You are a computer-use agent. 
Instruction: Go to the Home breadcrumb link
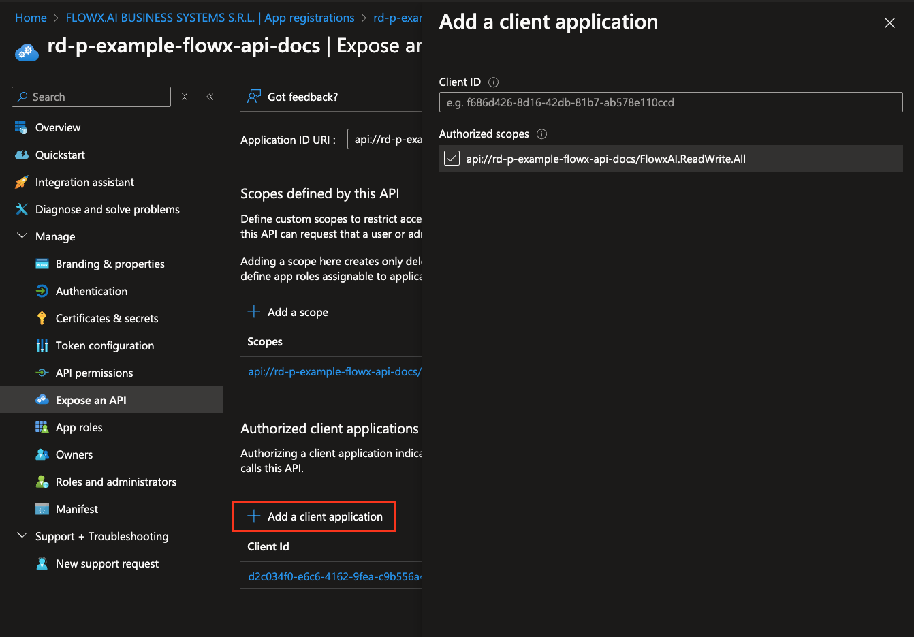31,18
